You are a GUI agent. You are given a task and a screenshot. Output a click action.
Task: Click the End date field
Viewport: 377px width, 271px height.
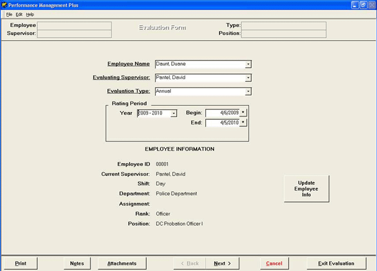[x=222, y=122]
